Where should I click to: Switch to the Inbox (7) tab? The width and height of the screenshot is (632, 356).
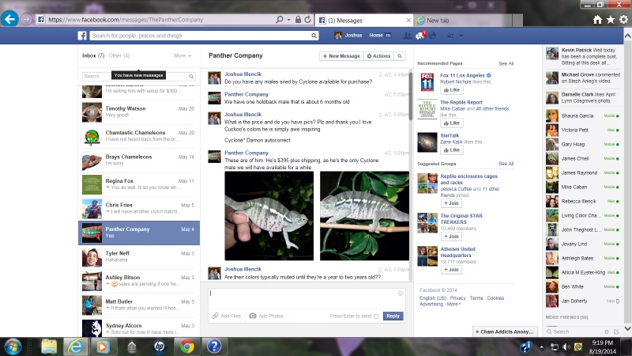click(x=93, y=55)
